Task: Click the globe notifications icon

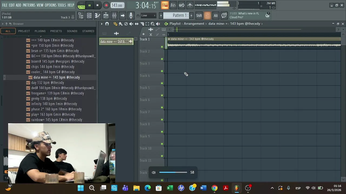Action: tap(267, 16)
